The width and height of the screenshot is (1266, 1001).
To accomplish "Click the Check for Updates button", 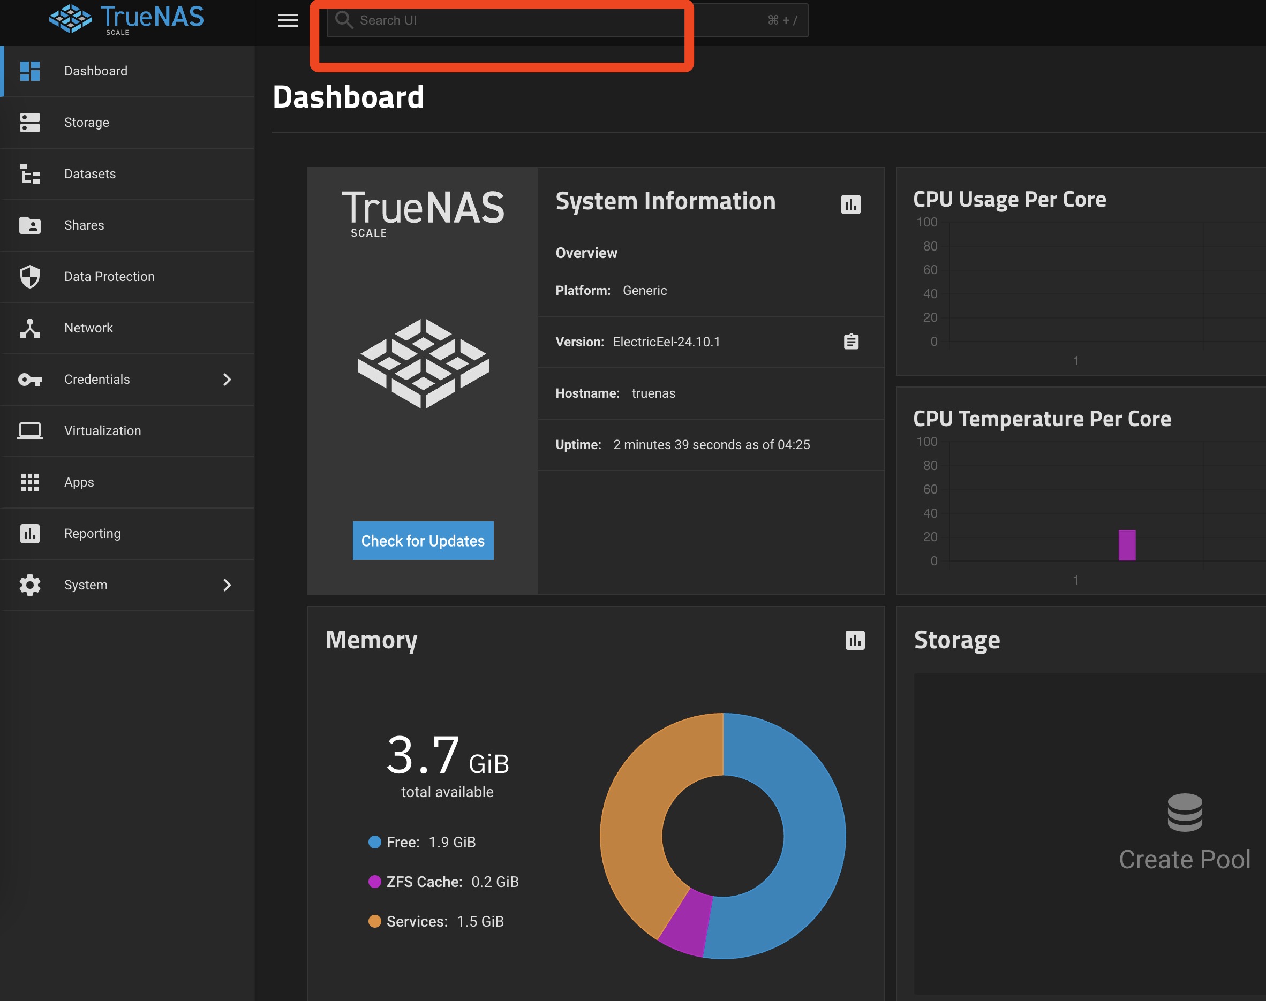I will (423, 540).
